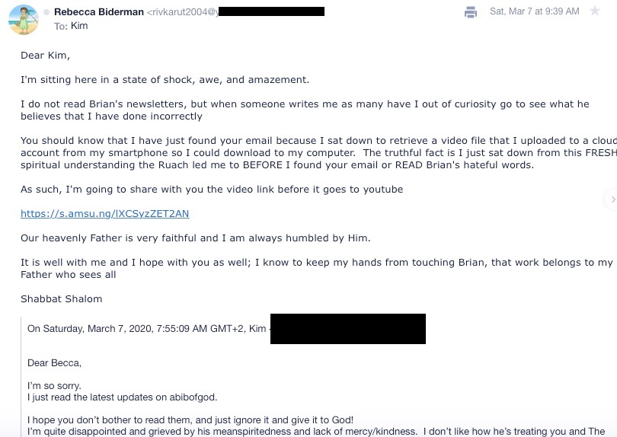Screen dimensions: 617x437
Task: Click the "Sat, Mar 7 at 9:39 AM" timestamp
Action: tap(535, 11)
